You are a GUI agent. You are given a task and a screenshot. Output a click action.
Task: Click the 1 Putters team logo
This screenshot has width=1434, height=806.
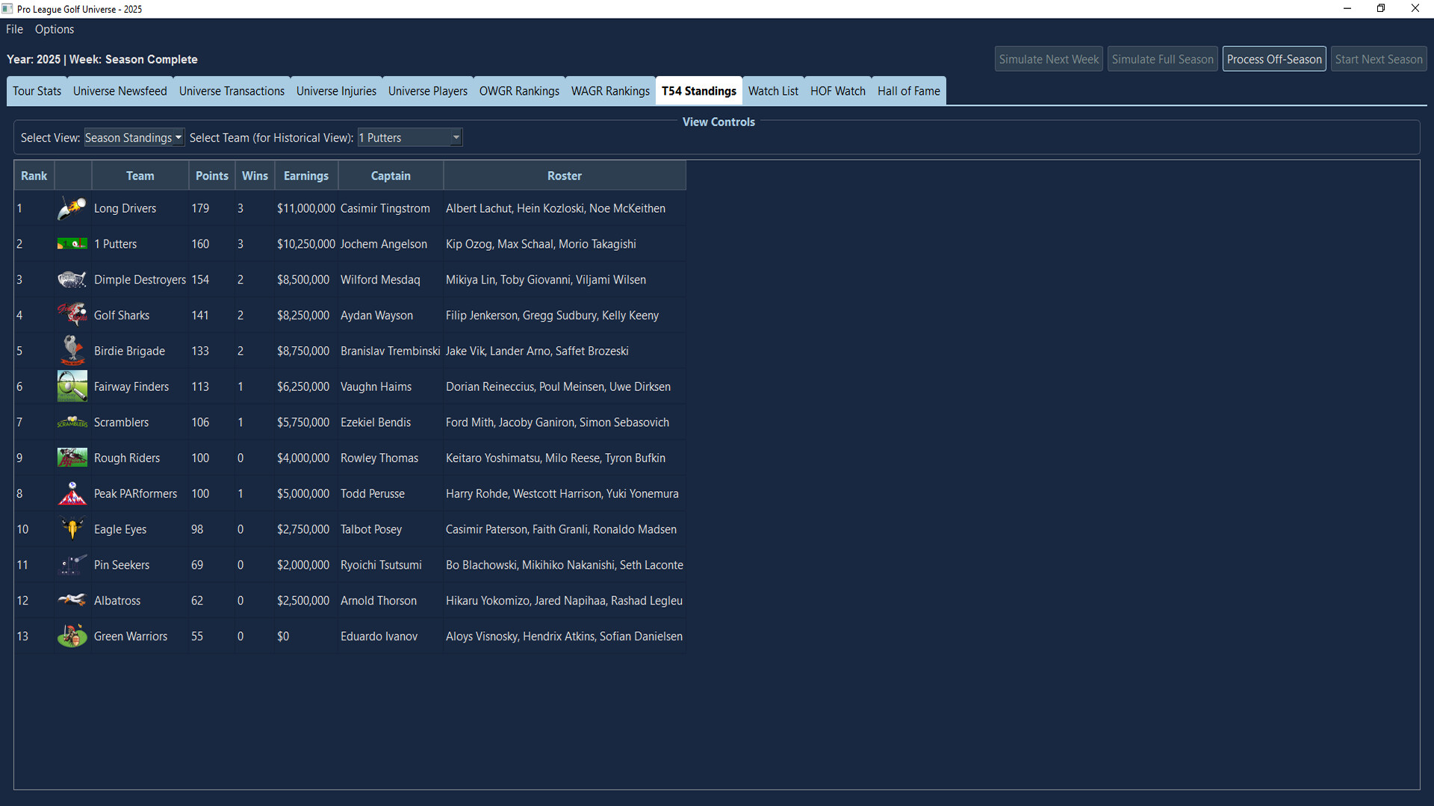(72, 243)
